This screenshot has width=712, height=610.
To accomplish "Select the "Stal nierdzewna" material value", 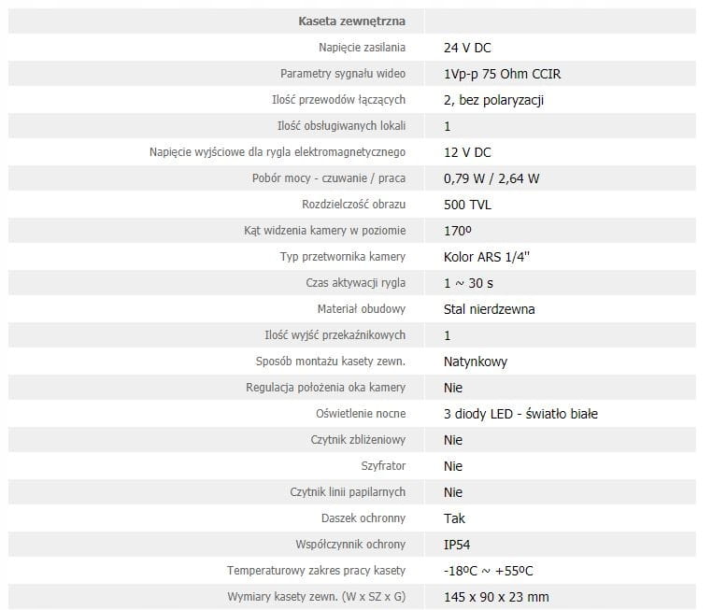I will pyautogui.click(x=489, y=308).
